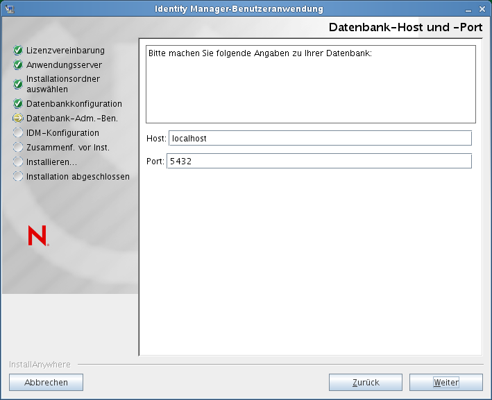Select the Installieren... step label
492x400 pixels.
pos(52,162)
